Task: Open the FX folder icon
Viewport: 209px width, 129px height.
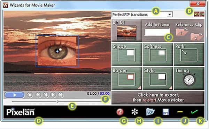Action: [150, 112]
